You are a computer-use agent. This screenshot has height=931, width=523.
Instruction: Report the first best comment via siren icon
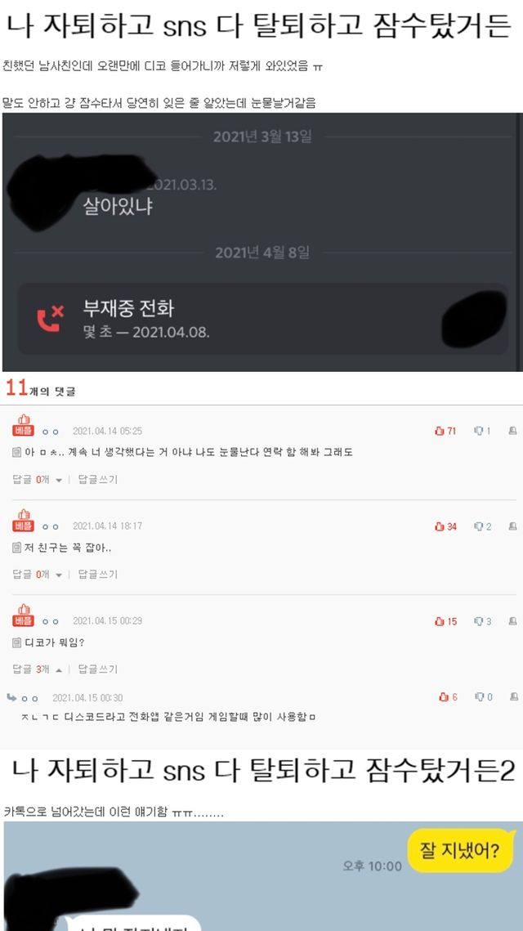click(512, 431)
